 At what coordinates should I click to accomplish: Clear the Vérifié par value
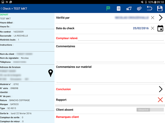tap(152, 18)
